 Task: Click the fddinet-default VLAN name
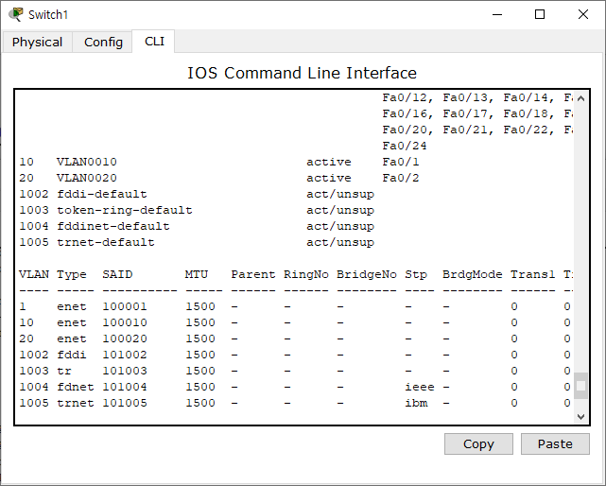click(113, 226)
